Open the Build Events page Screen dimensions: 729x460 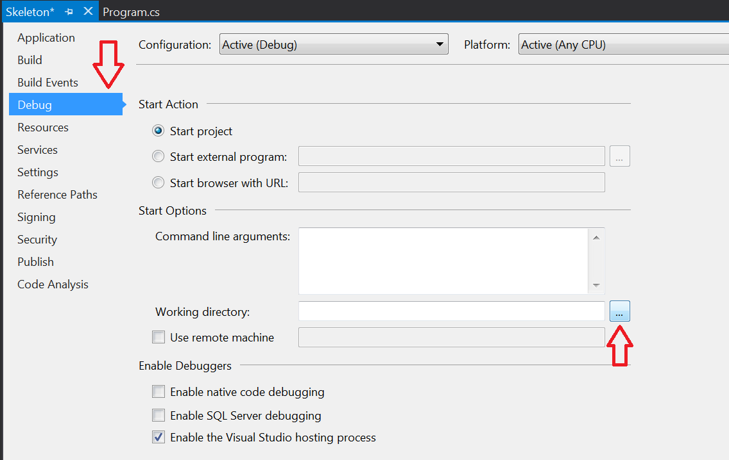tap(48, 83)
